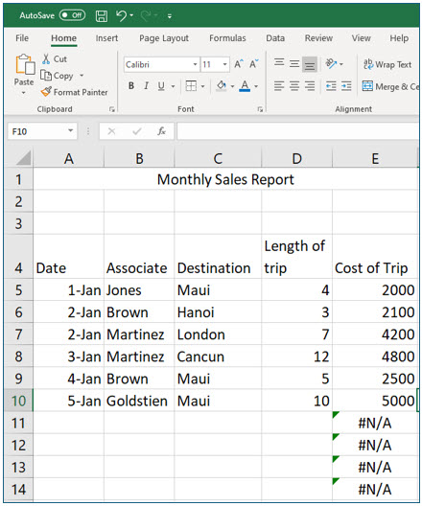
Task: Toggle Underline formatting
Action: pyautogui.click(x=161, y=86)
